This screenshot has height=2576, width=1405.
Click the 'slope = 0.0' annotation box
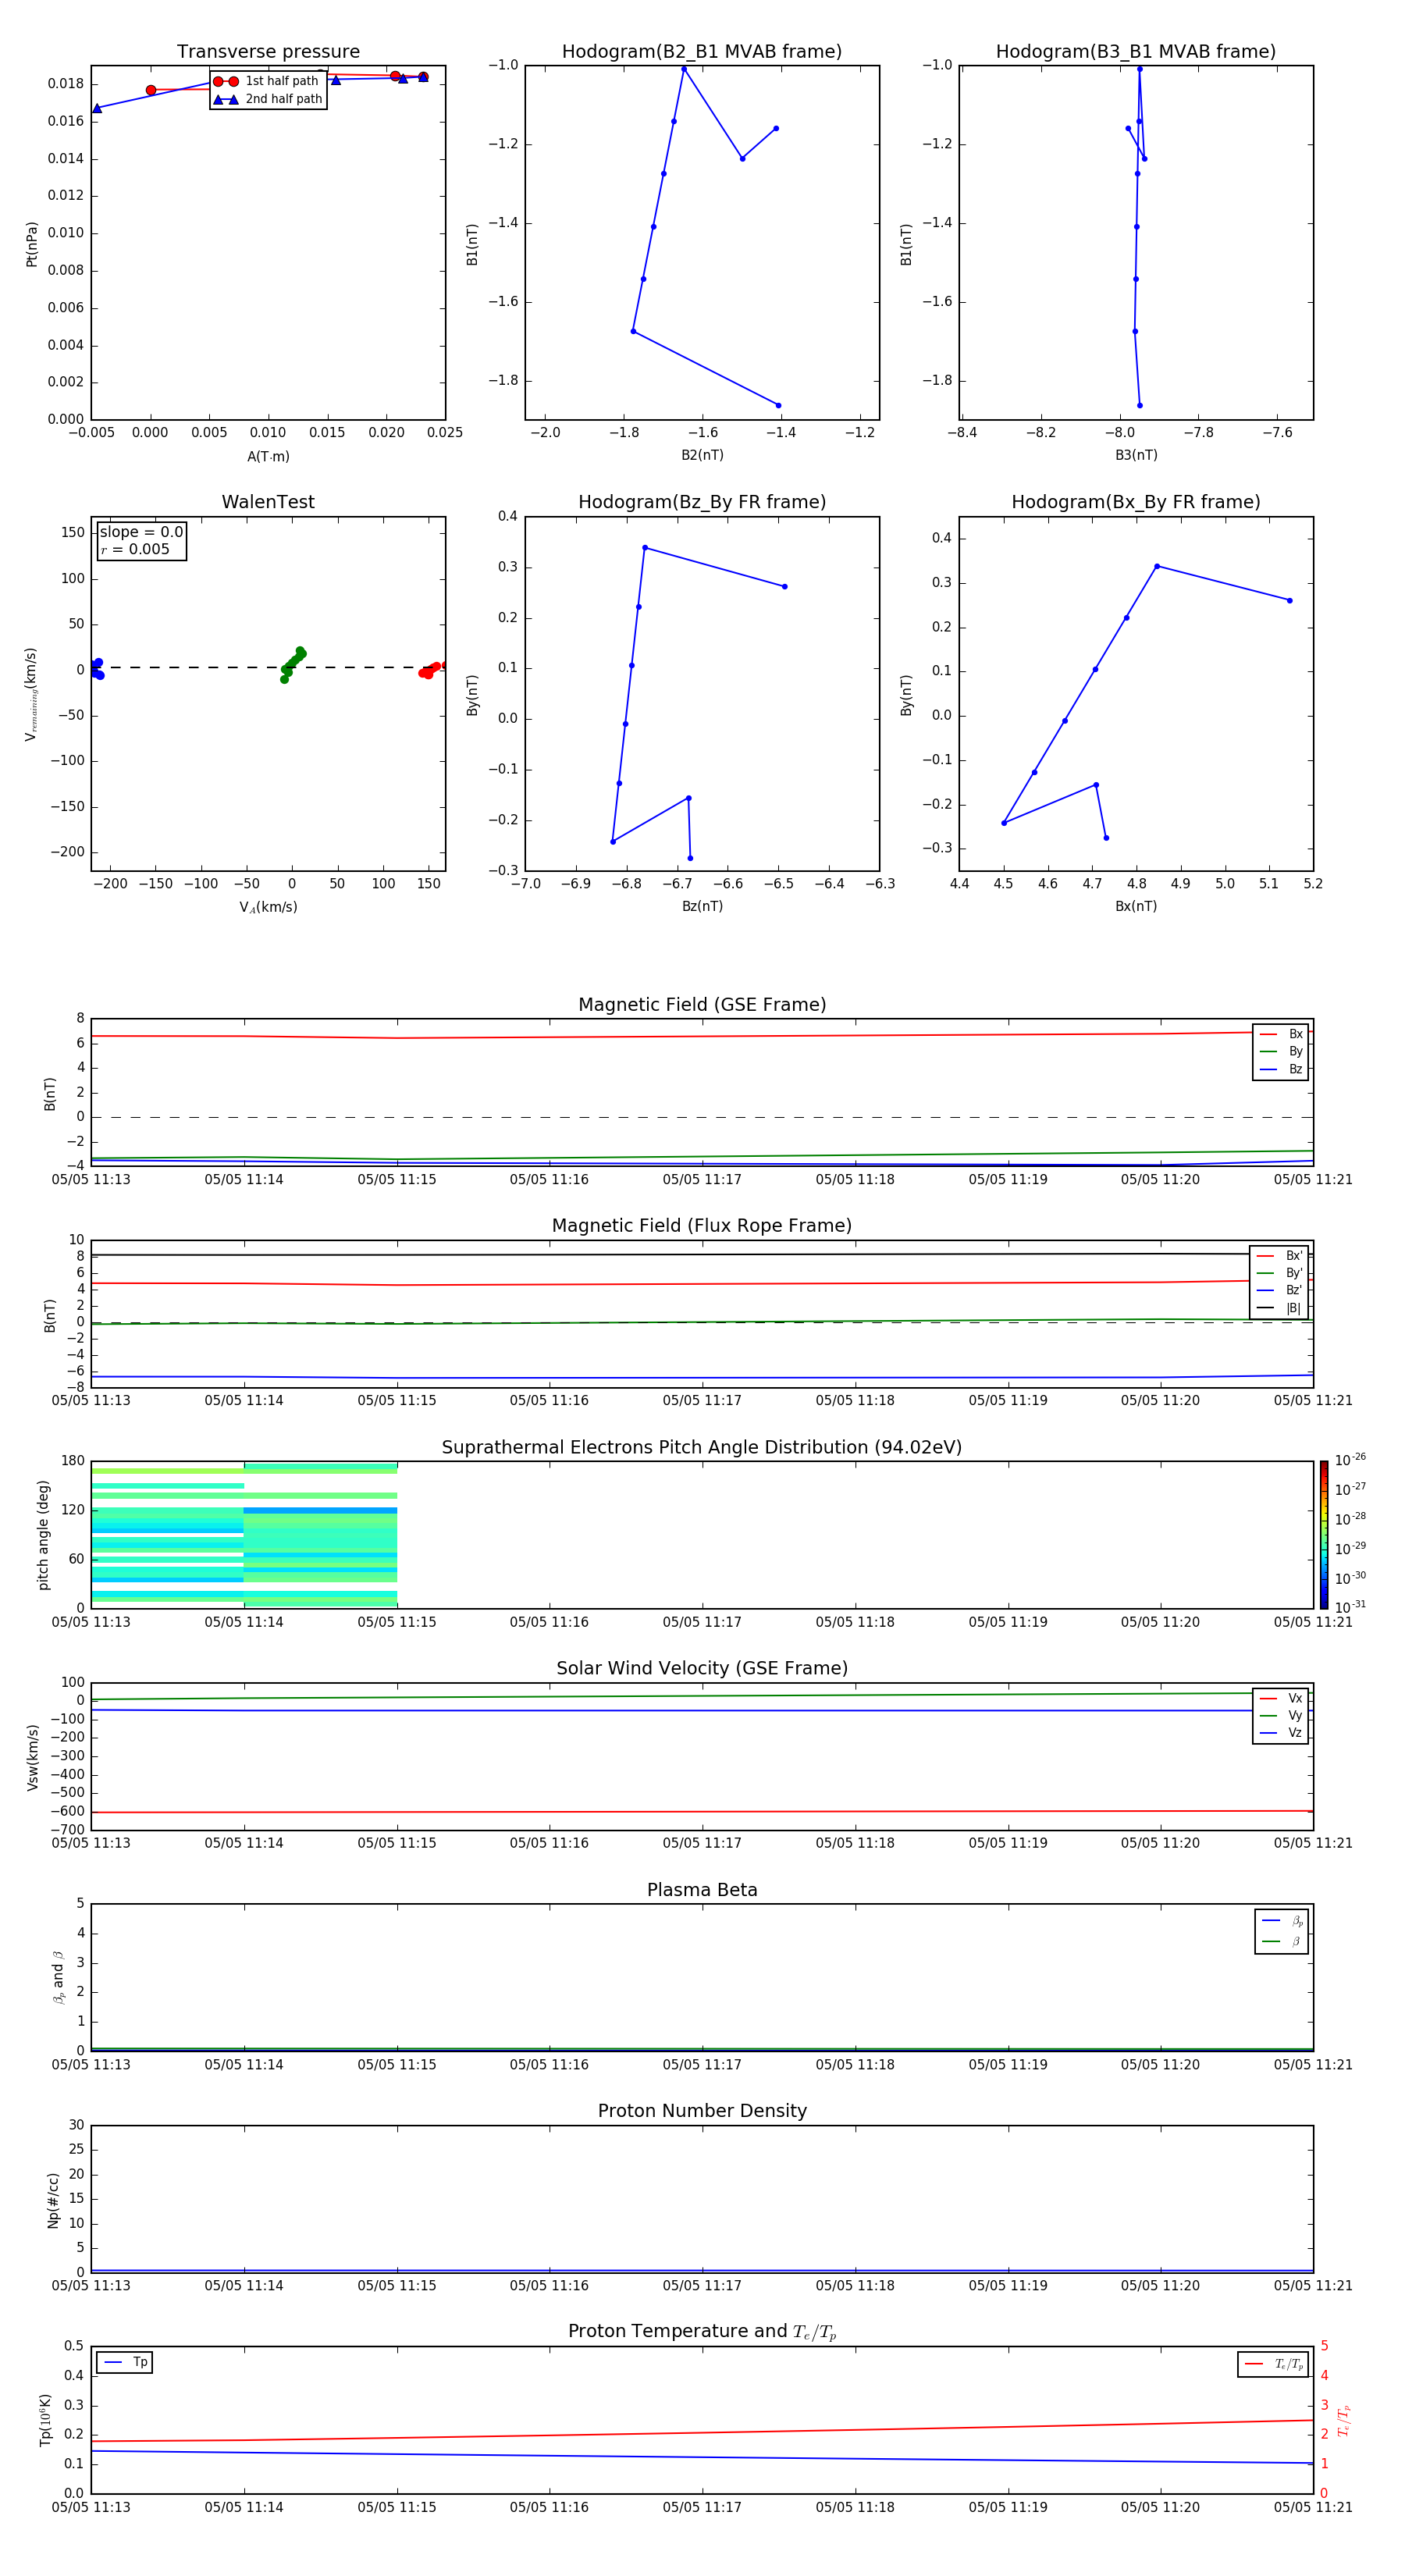point(141,540)
